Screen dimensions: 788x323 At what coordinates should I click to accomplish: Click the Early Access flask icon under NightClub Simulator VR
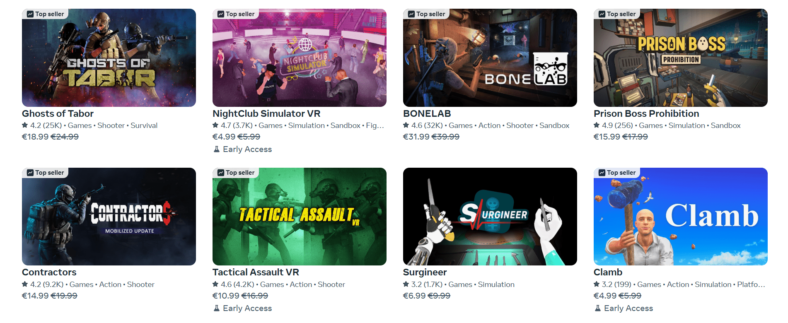216,149
